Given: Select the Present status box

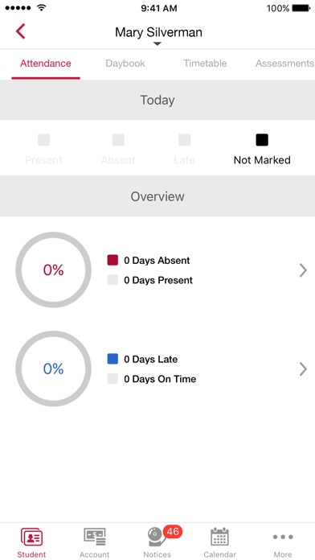Looking at the screenshot, I should tap(44, 140).
